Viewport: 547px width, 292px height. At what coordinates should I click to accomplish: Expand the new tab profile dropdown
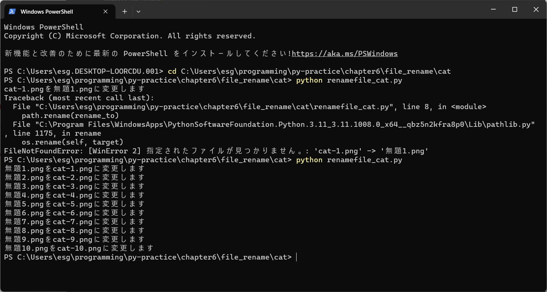[138, 11]
